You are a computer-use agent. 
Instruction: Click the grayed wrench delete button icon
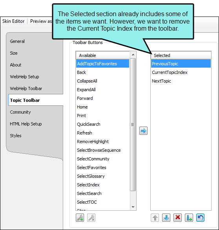point(91,217)
